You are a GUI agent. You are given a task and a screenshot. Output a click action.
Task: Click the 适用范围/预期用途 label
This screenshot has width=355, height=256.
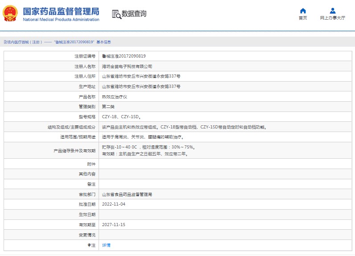coord(78,137)
